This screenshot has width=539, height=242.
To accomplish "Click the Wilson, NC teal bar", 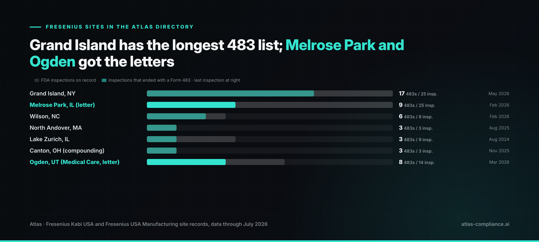I will 176,116.
